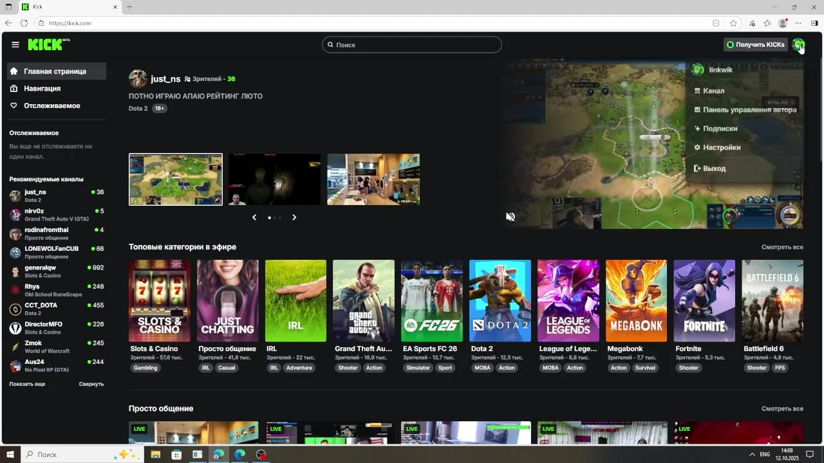Open Панель управления автора

coord(745,109)
